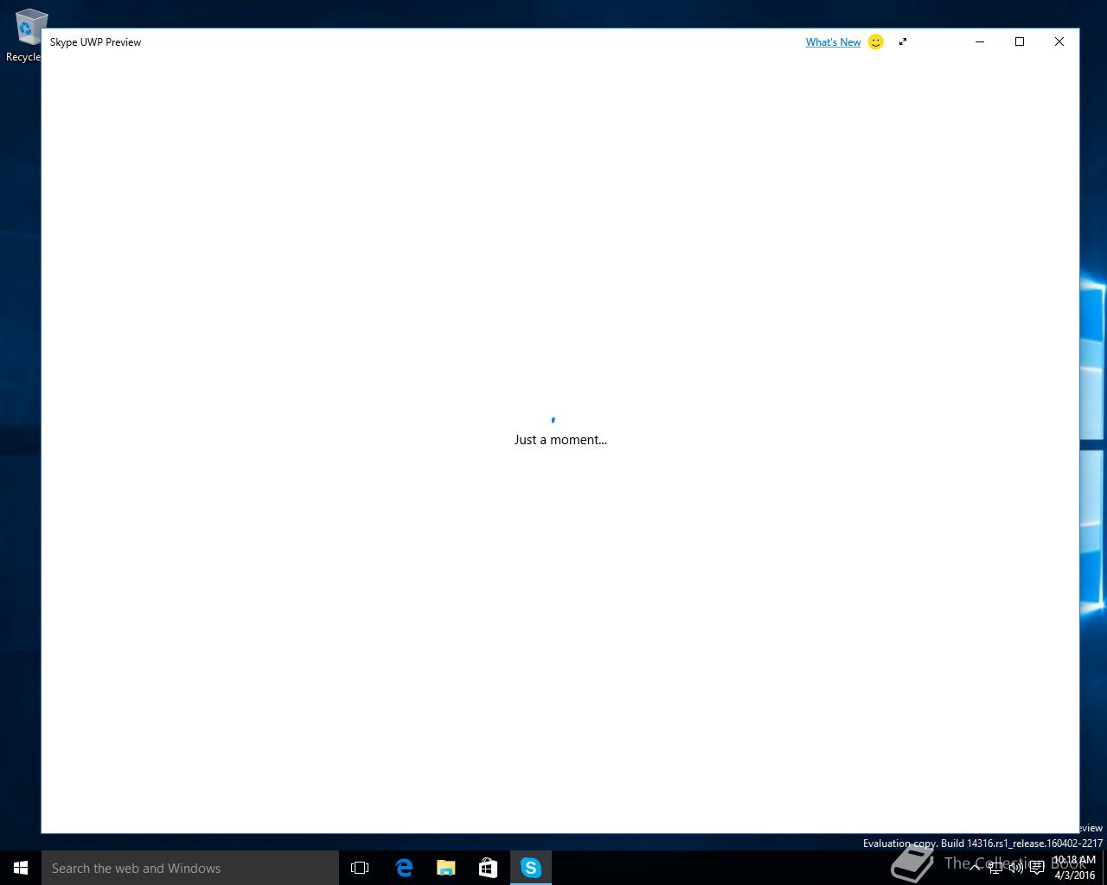This screenshot has height=885, width=1107.
Task: Maximize the Skype UWP Preview window
Action: tap(1020, 41)
